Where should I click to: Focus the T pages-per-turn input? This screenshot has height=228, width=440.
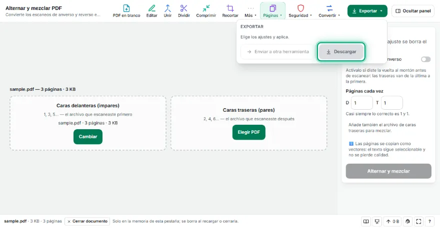click(x=391, y=103)
